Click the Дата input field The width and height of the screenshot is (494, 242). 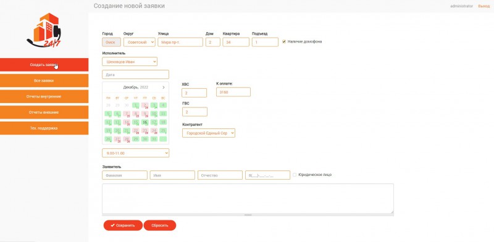[135, 75]
